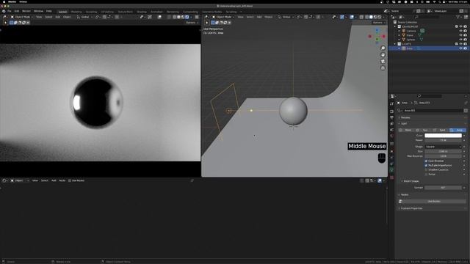Click the Power value field
This screenshot has width=470, height=264.
coord(443,140)
